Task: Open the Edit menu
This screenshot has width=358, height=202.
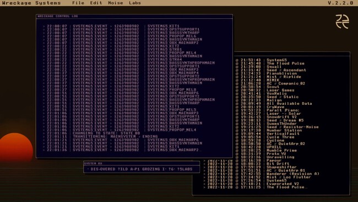Action: click(x=96, y=3)
